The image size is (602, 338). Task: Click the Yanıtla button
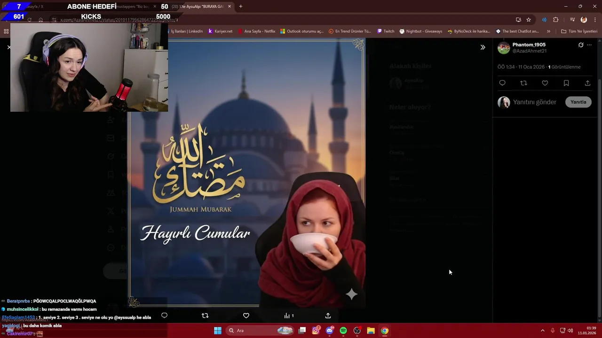pos(578,102)
